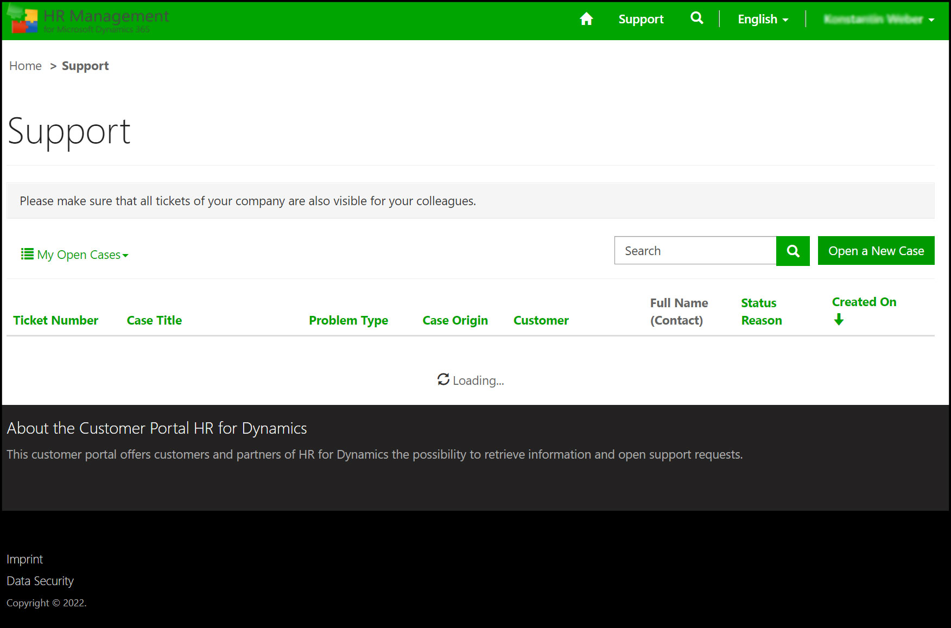The width and height of the screenshot is (951, 628).
Task: Expand the My Open Cases view selector
Action: pyautogui.click(x=83, y=255)
